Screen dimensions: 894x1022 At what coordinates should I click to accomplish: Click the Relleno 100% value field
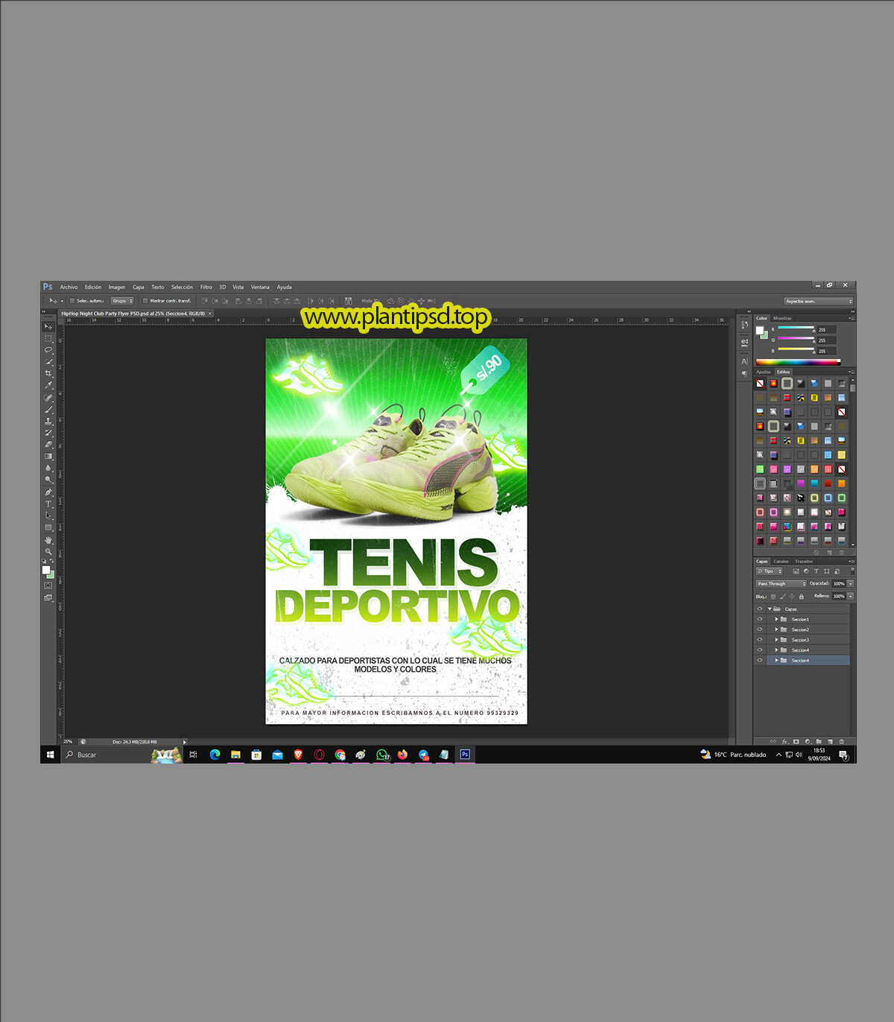pyautogui.click(x=839, y=597)
